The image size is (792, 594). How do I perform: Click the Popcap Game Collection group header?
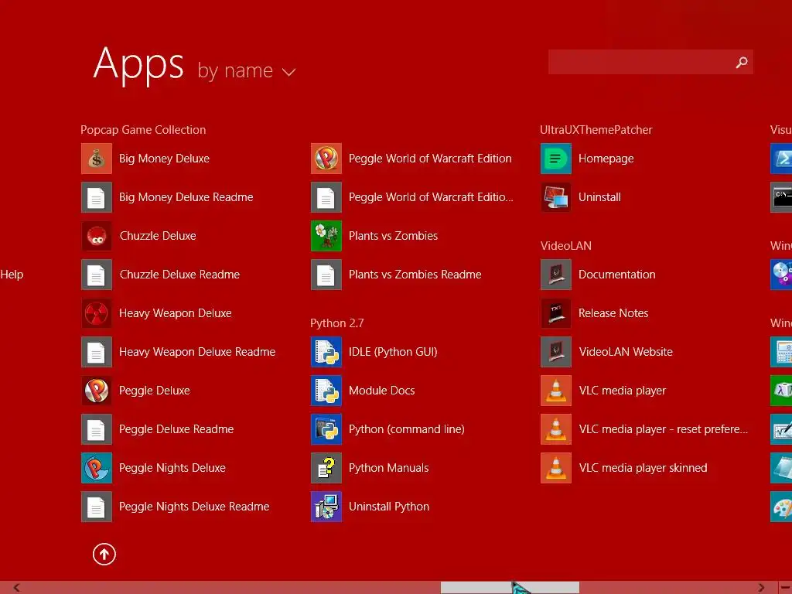[x=143, y=130]
